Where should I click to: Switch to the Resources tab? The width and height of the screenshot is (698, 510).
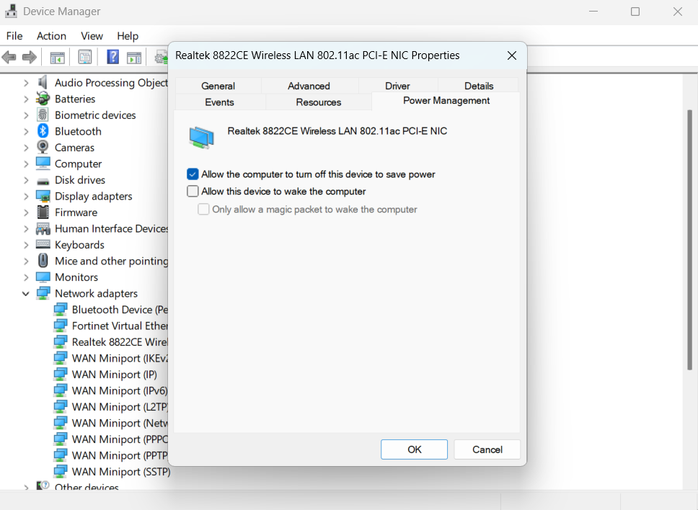click(x=319, y=102)
